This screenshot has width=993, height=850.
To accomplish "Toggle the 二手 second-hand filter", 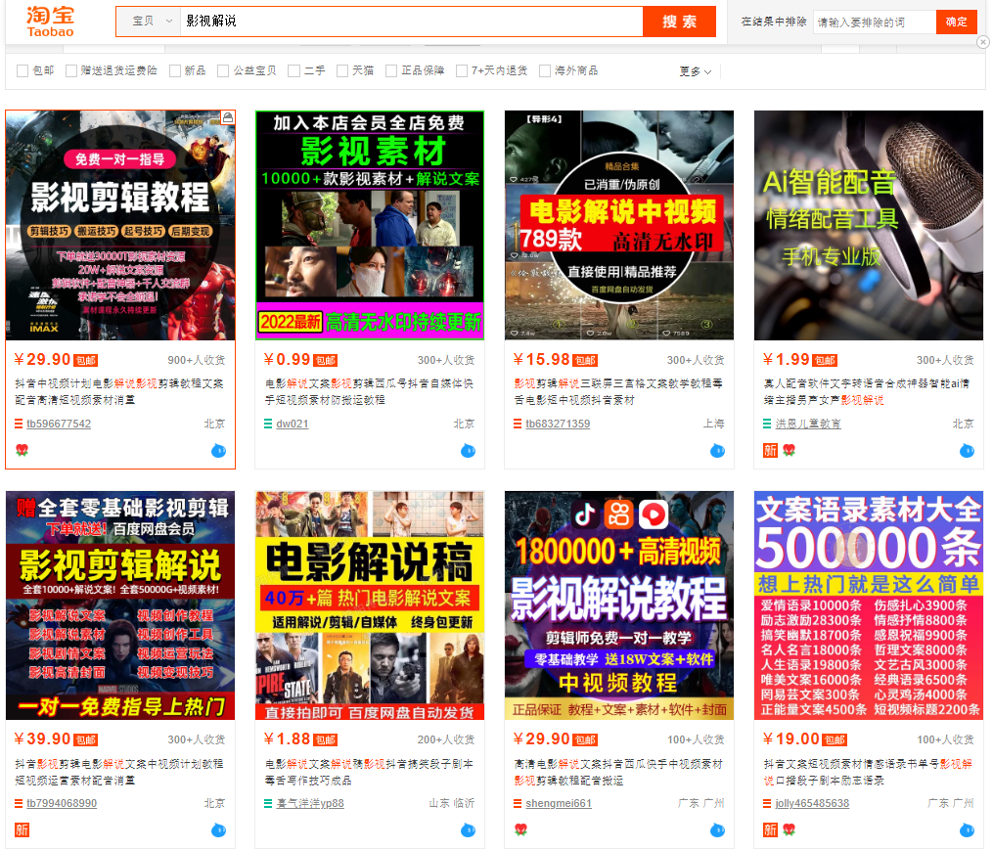I will (x=293, y=71).
